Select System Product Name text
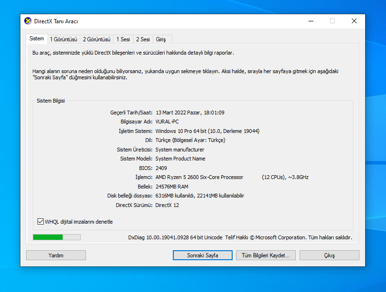The height and width of the screenshot is (292, 386). (180, 159)
